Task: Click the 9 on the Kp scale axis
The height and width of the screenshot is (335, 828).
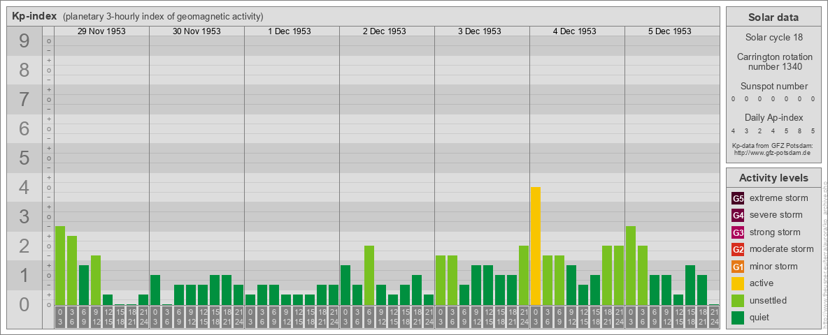Action: point(24,41)
